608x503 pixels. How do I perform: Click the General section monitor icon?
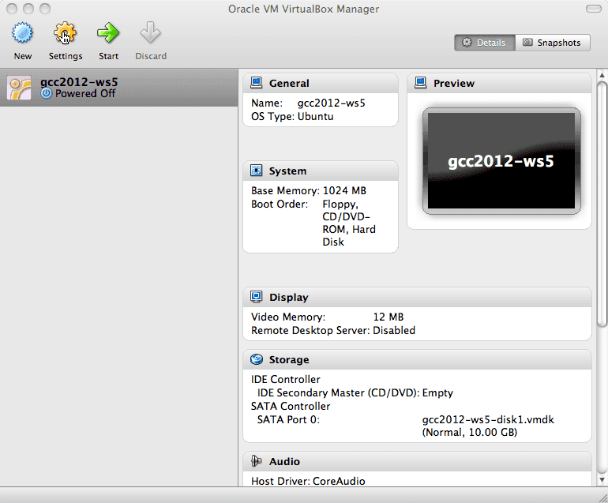tap(256, 83)
